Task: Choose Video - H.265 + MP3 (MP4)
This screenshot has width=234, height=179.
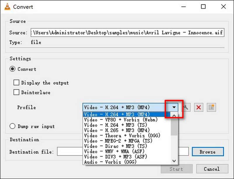Action: (x=127, y=130)
